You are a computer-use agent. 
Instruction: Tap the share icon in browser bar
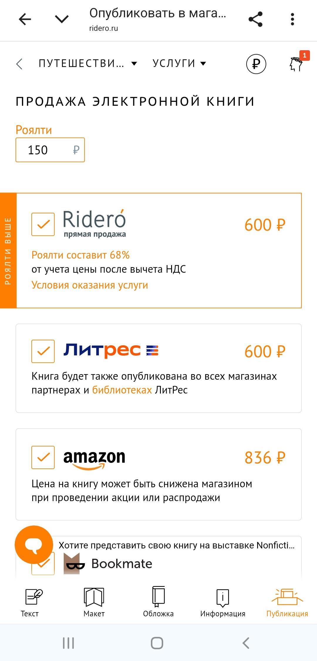(x=255, y=19)
